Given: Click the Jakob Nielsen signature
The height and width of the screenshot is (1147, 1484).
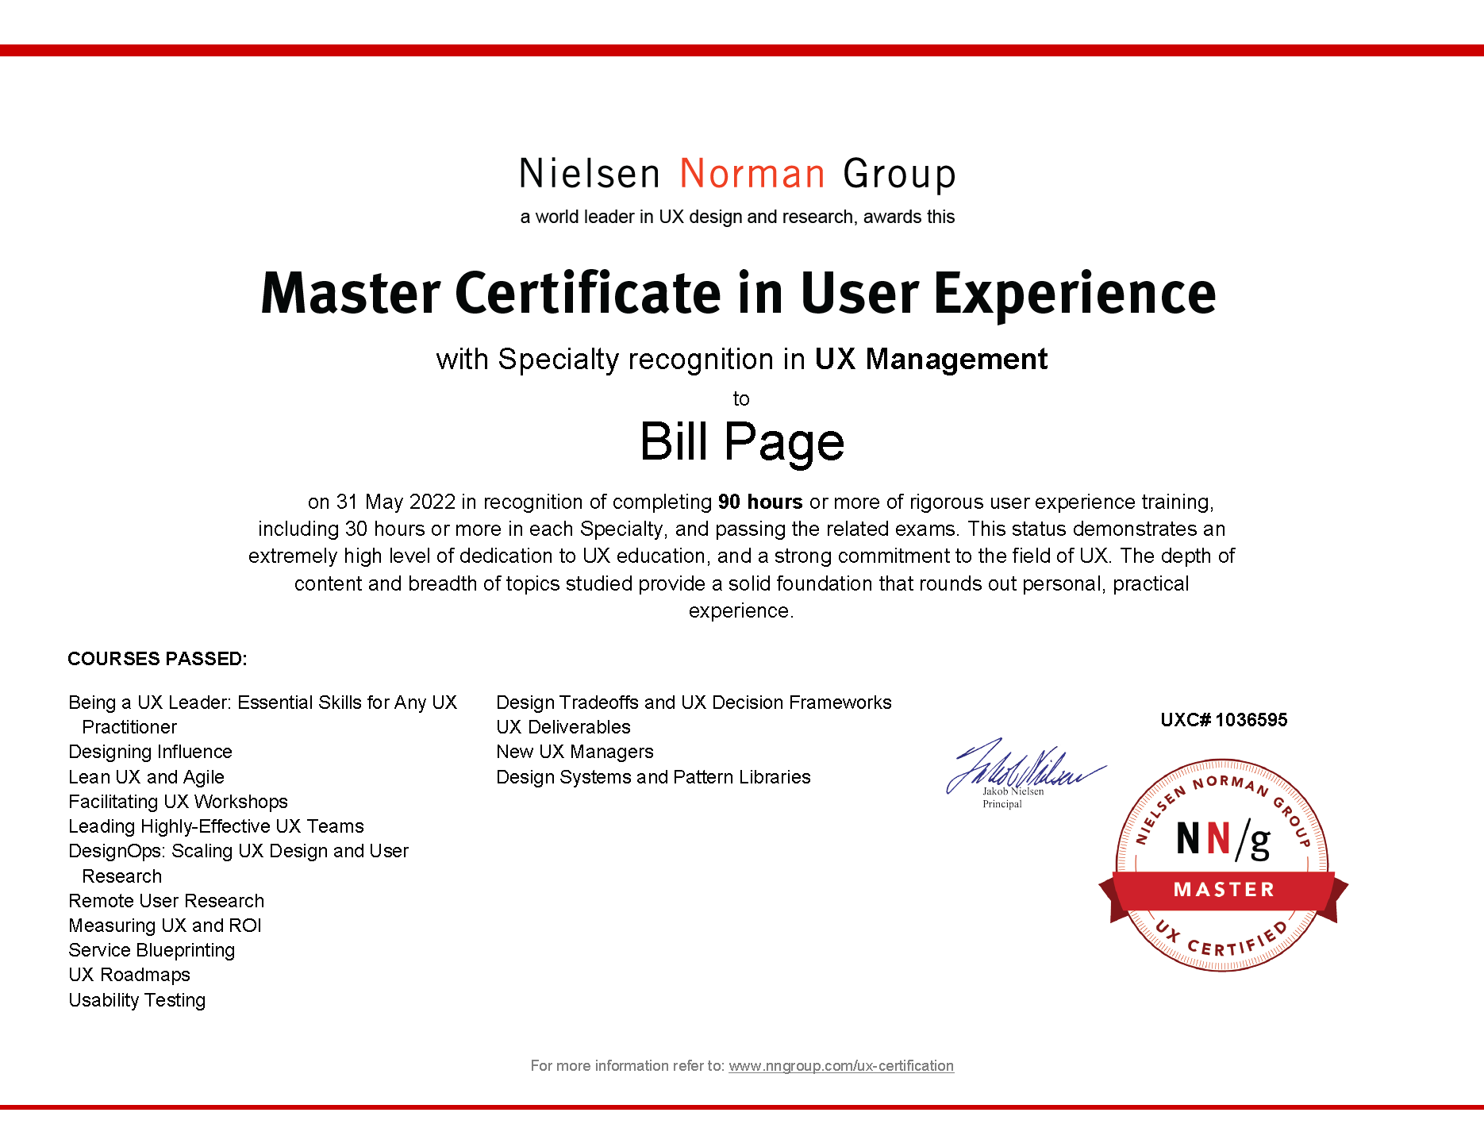Looking at the screenshot, I should 1025,767.
